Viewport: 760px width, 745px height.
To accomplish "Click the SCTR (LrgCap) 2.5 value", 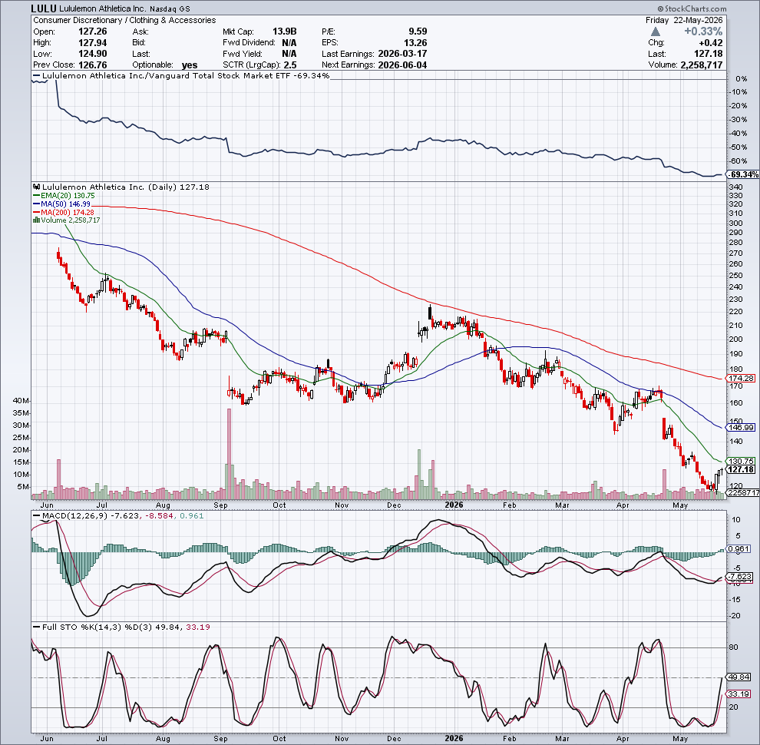I will tap(290, 65).
